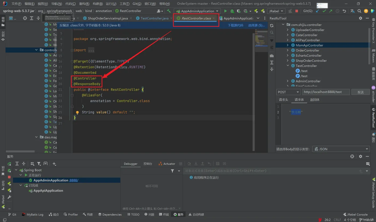The height and width of the screenshot is (222, 376).
Task: Collapse the dao.map folder in project tree
Action: point(37,137)
